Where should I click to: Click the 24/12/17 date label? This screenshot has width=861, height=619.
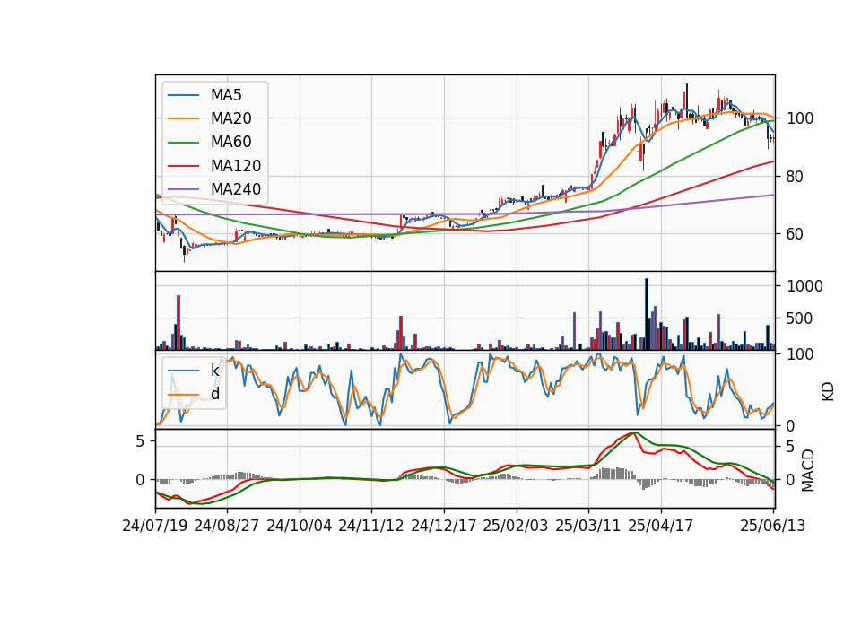point(444,527)
